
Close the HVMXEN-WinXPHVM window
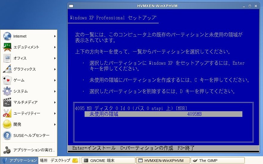coord(256,6)
